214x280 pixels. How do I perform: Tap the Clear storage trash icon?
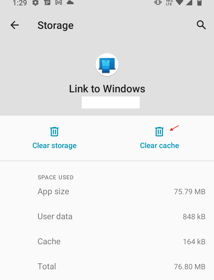click(x=54, y=131)
